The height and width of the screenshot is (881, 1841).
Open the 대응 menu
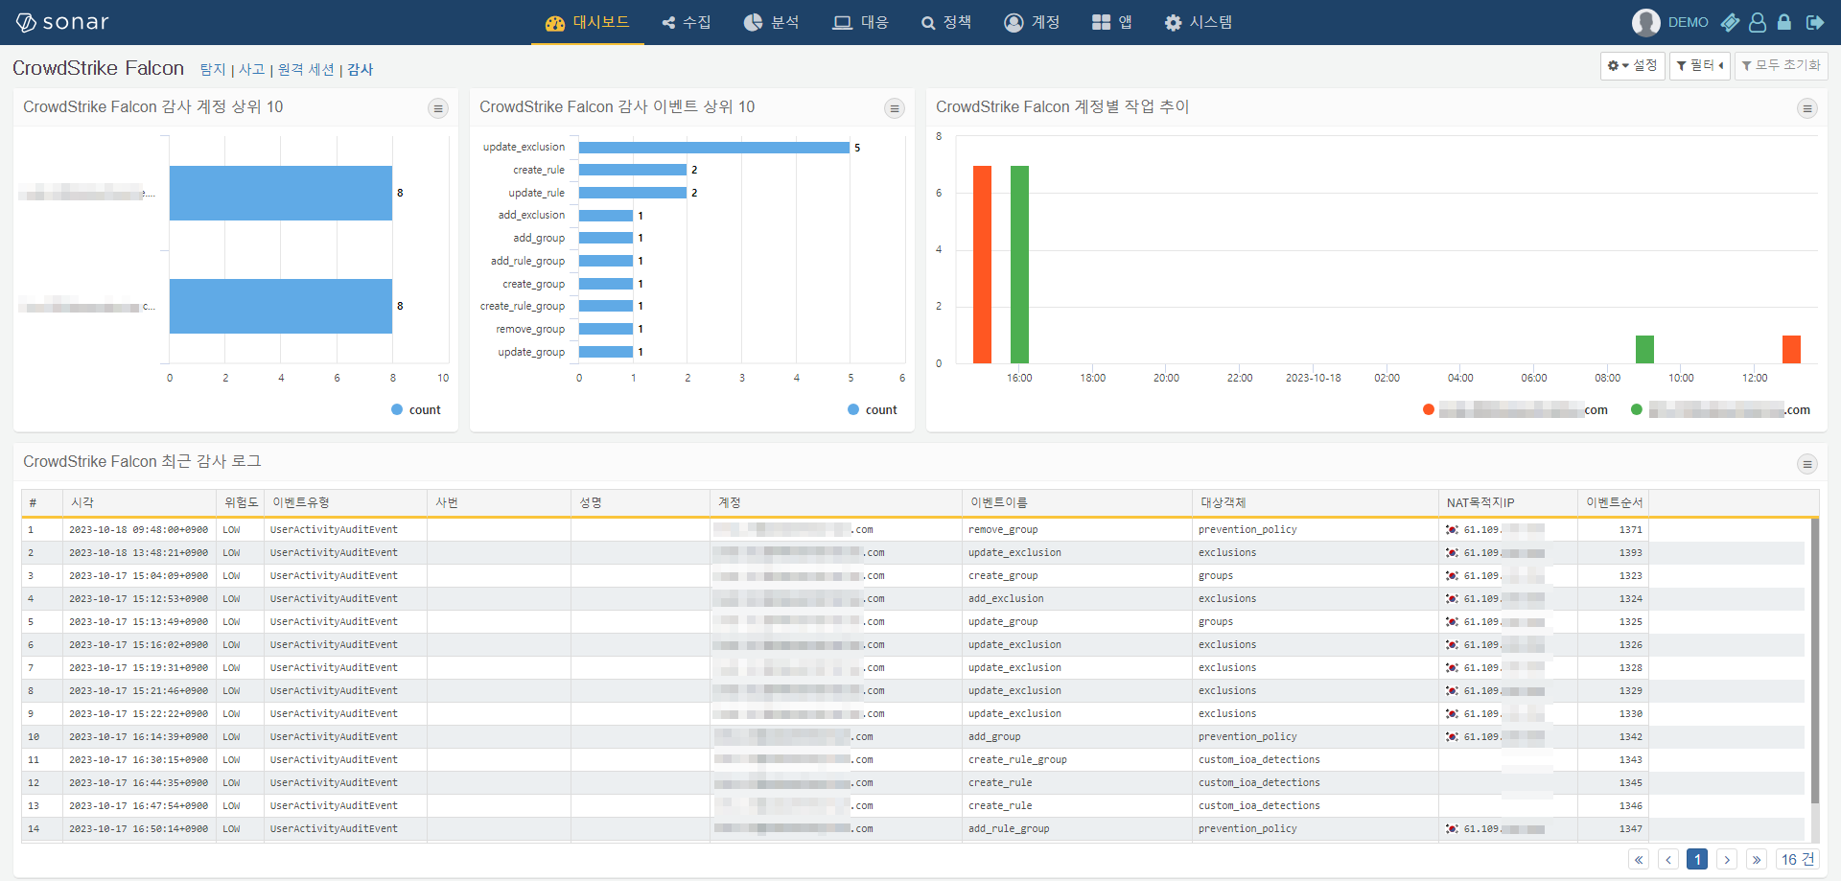(860, 22)
